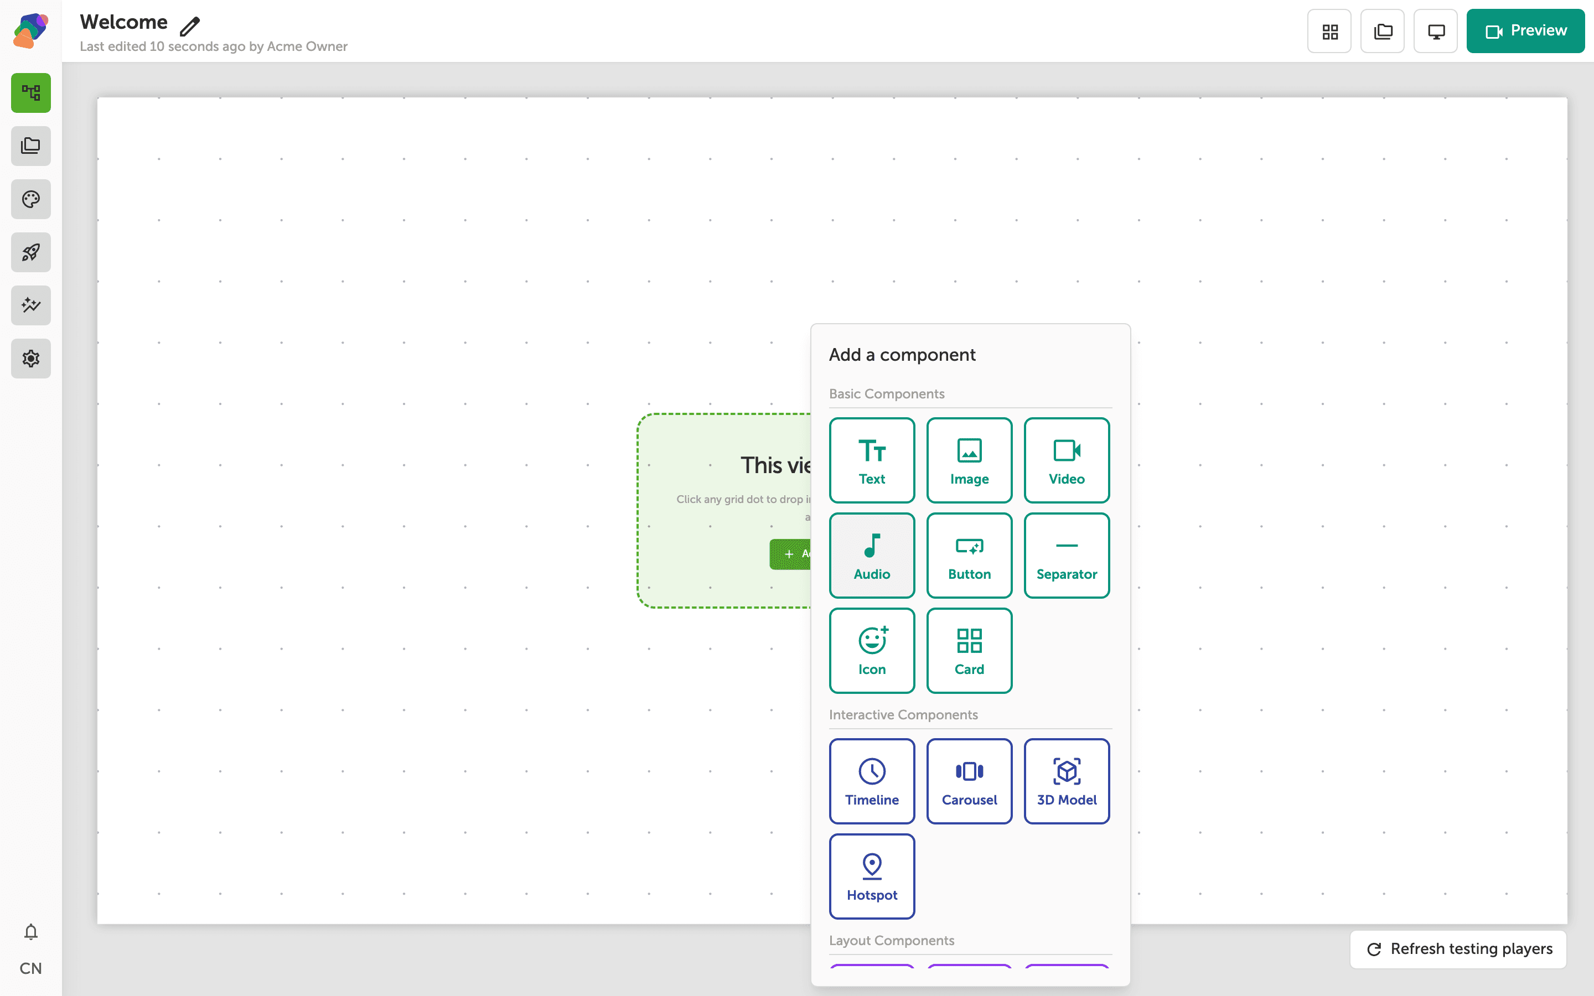Click the grid layout icon in header
Image resolution: width=1594 pixels, height=996 pixels.
1329,31
